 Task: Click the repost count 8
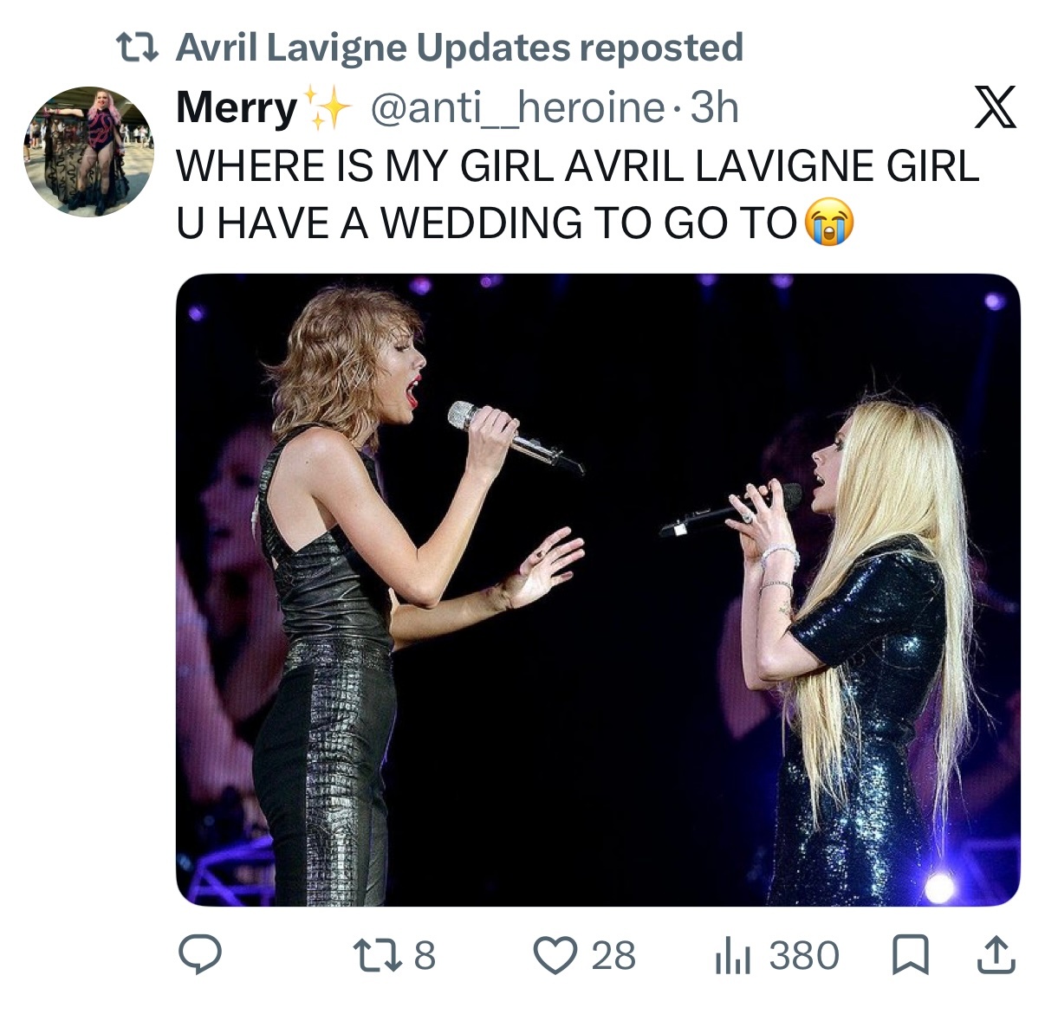coord(425,956)
